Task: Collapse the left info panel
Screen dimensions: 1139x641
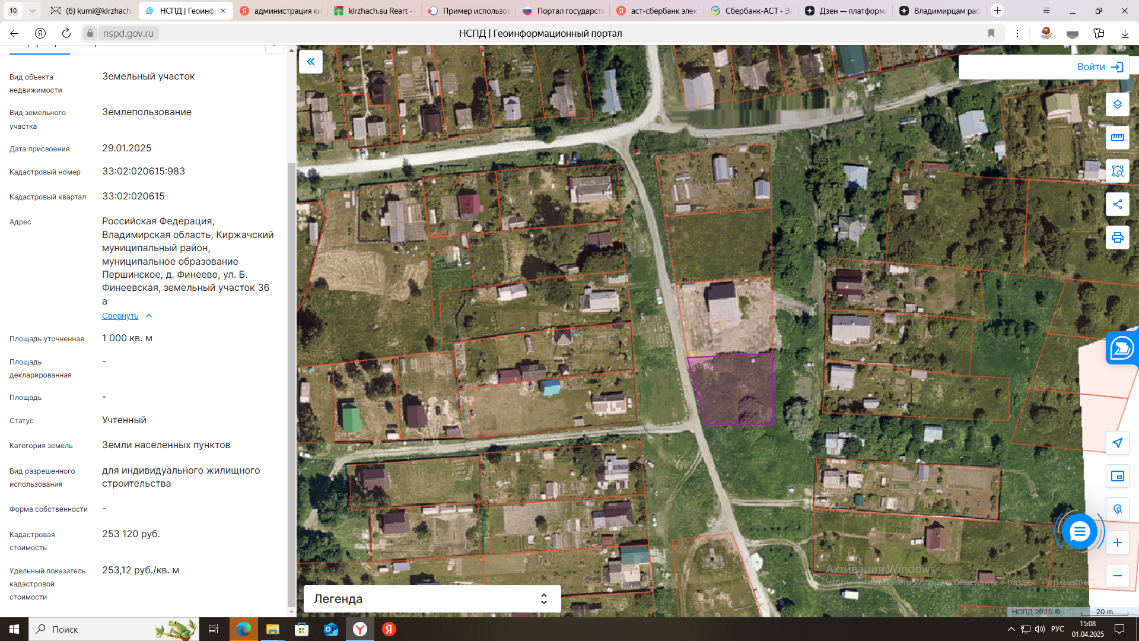Action: click(310, 62)
